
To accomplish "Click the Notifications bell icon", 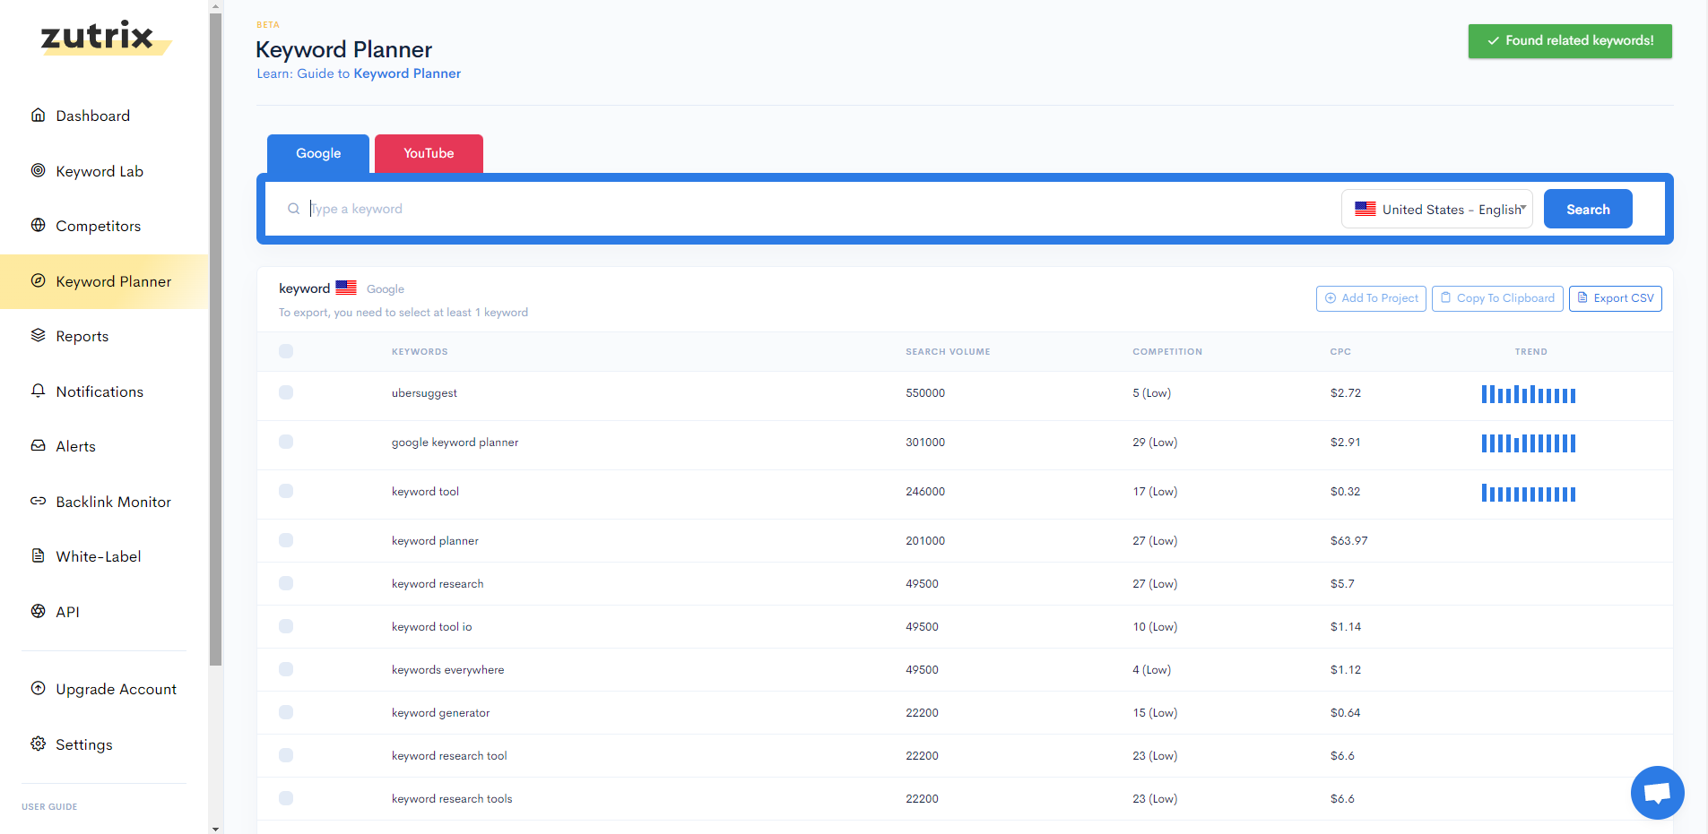I will (38, 391).
